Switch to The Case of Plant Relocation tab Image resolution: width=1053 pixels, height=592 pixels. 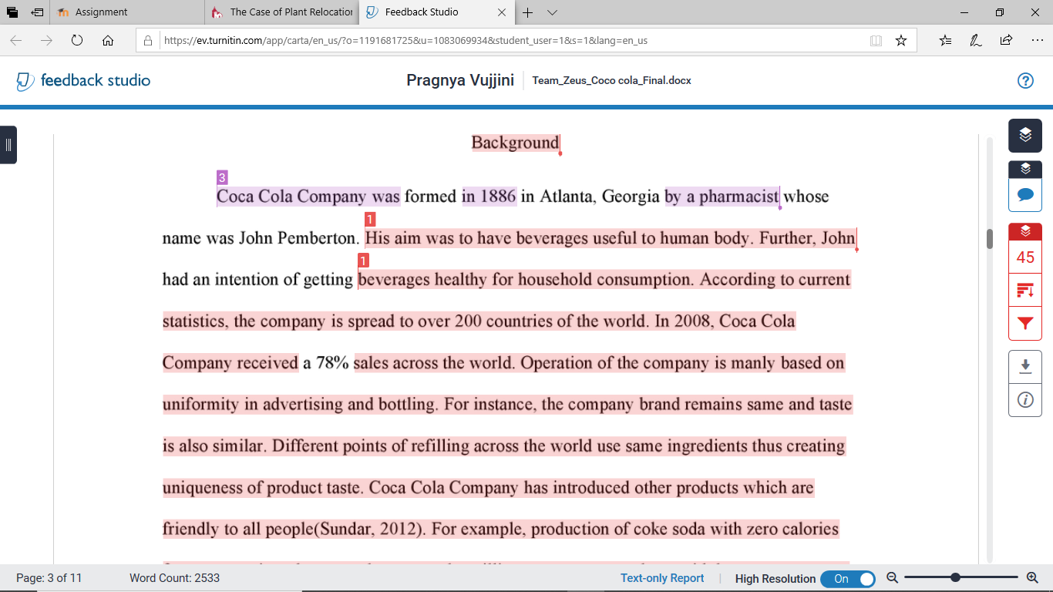282,12
